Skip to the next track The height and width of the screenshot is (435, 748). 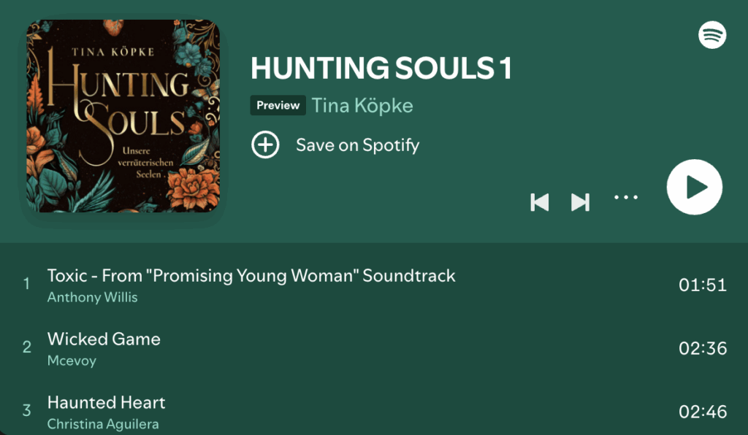[x=580, y=202]
